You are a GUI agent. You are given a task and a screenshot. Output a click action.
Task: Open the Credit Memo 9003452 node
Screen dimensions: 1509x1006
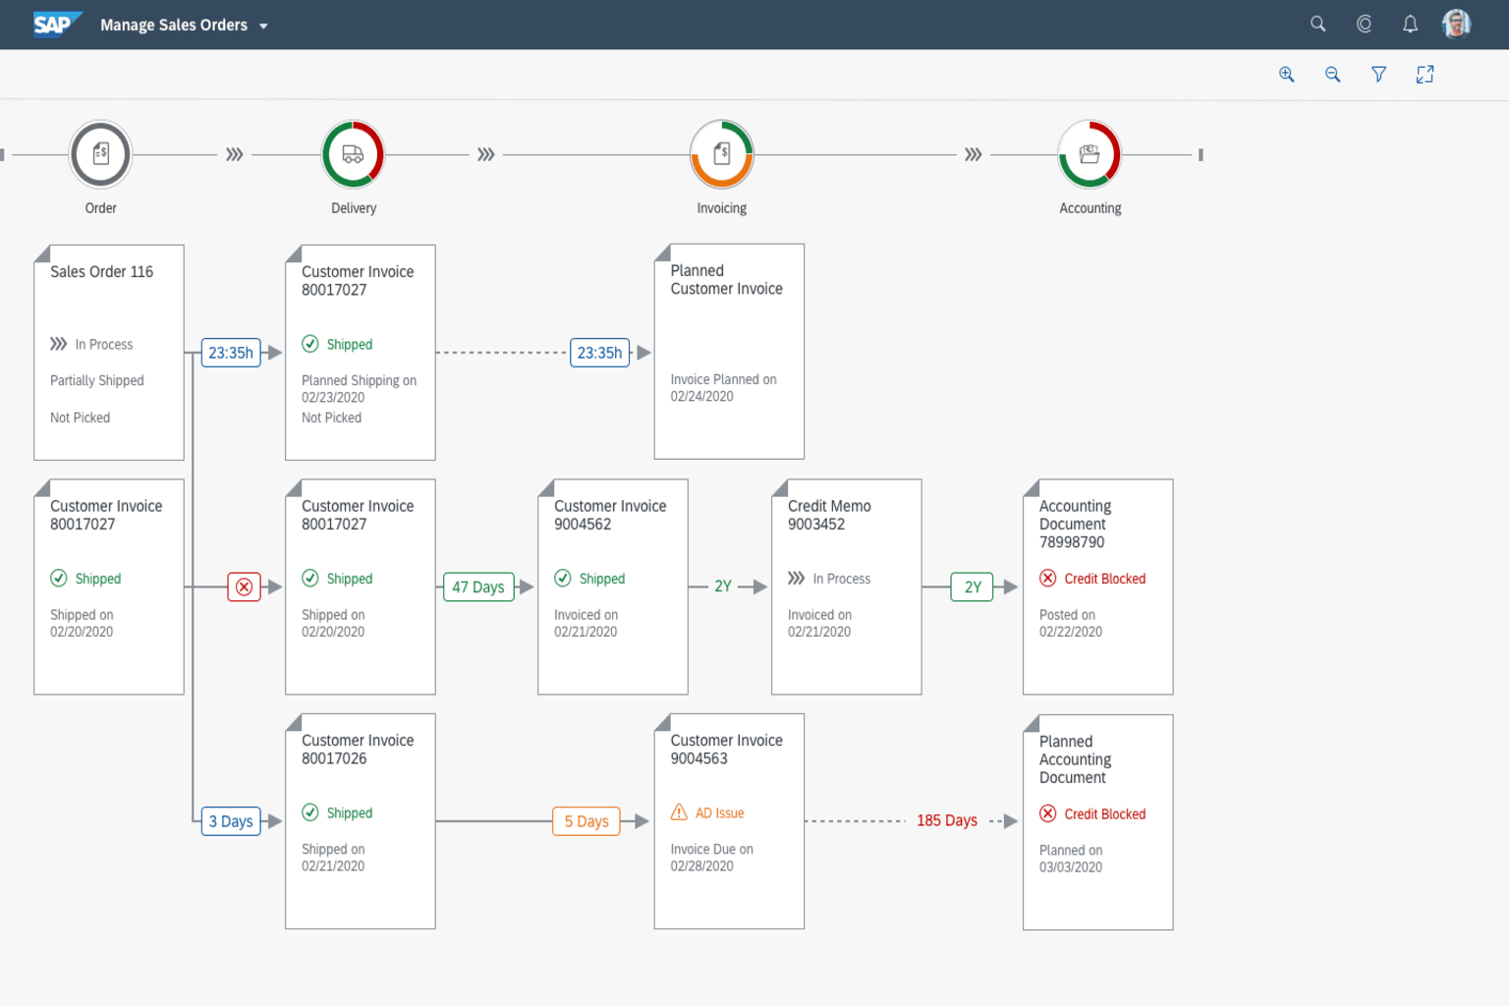tap(846, 587)
